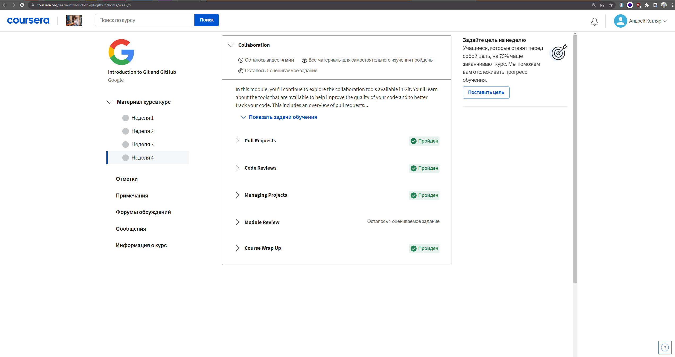This screenshot has width=675, height=357.
Task: Click the help question mark button
Action: [x=665, y=347]
